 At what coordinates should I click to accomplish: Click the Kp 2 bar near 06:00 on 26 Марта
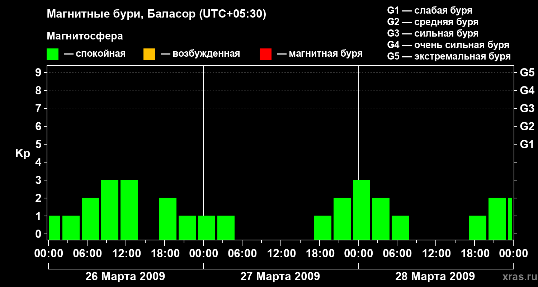click(x=90, y=218)
